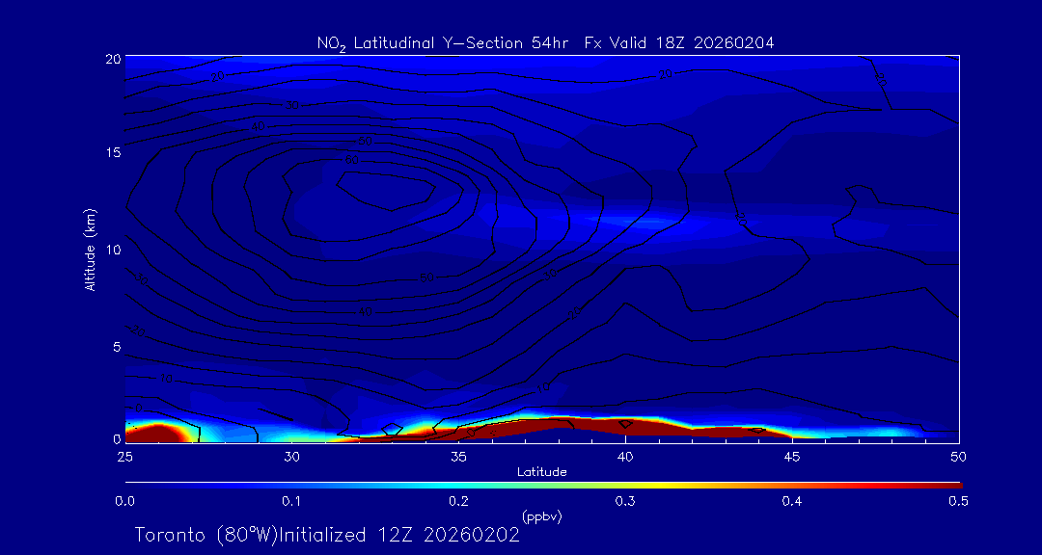Click the Toronto (80°W) initialized footer text
This screenshot has height=555, width=1042.
(327, 535)
